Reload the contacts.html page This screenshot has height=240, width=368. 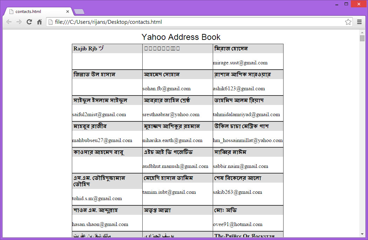tap(29, 22)
